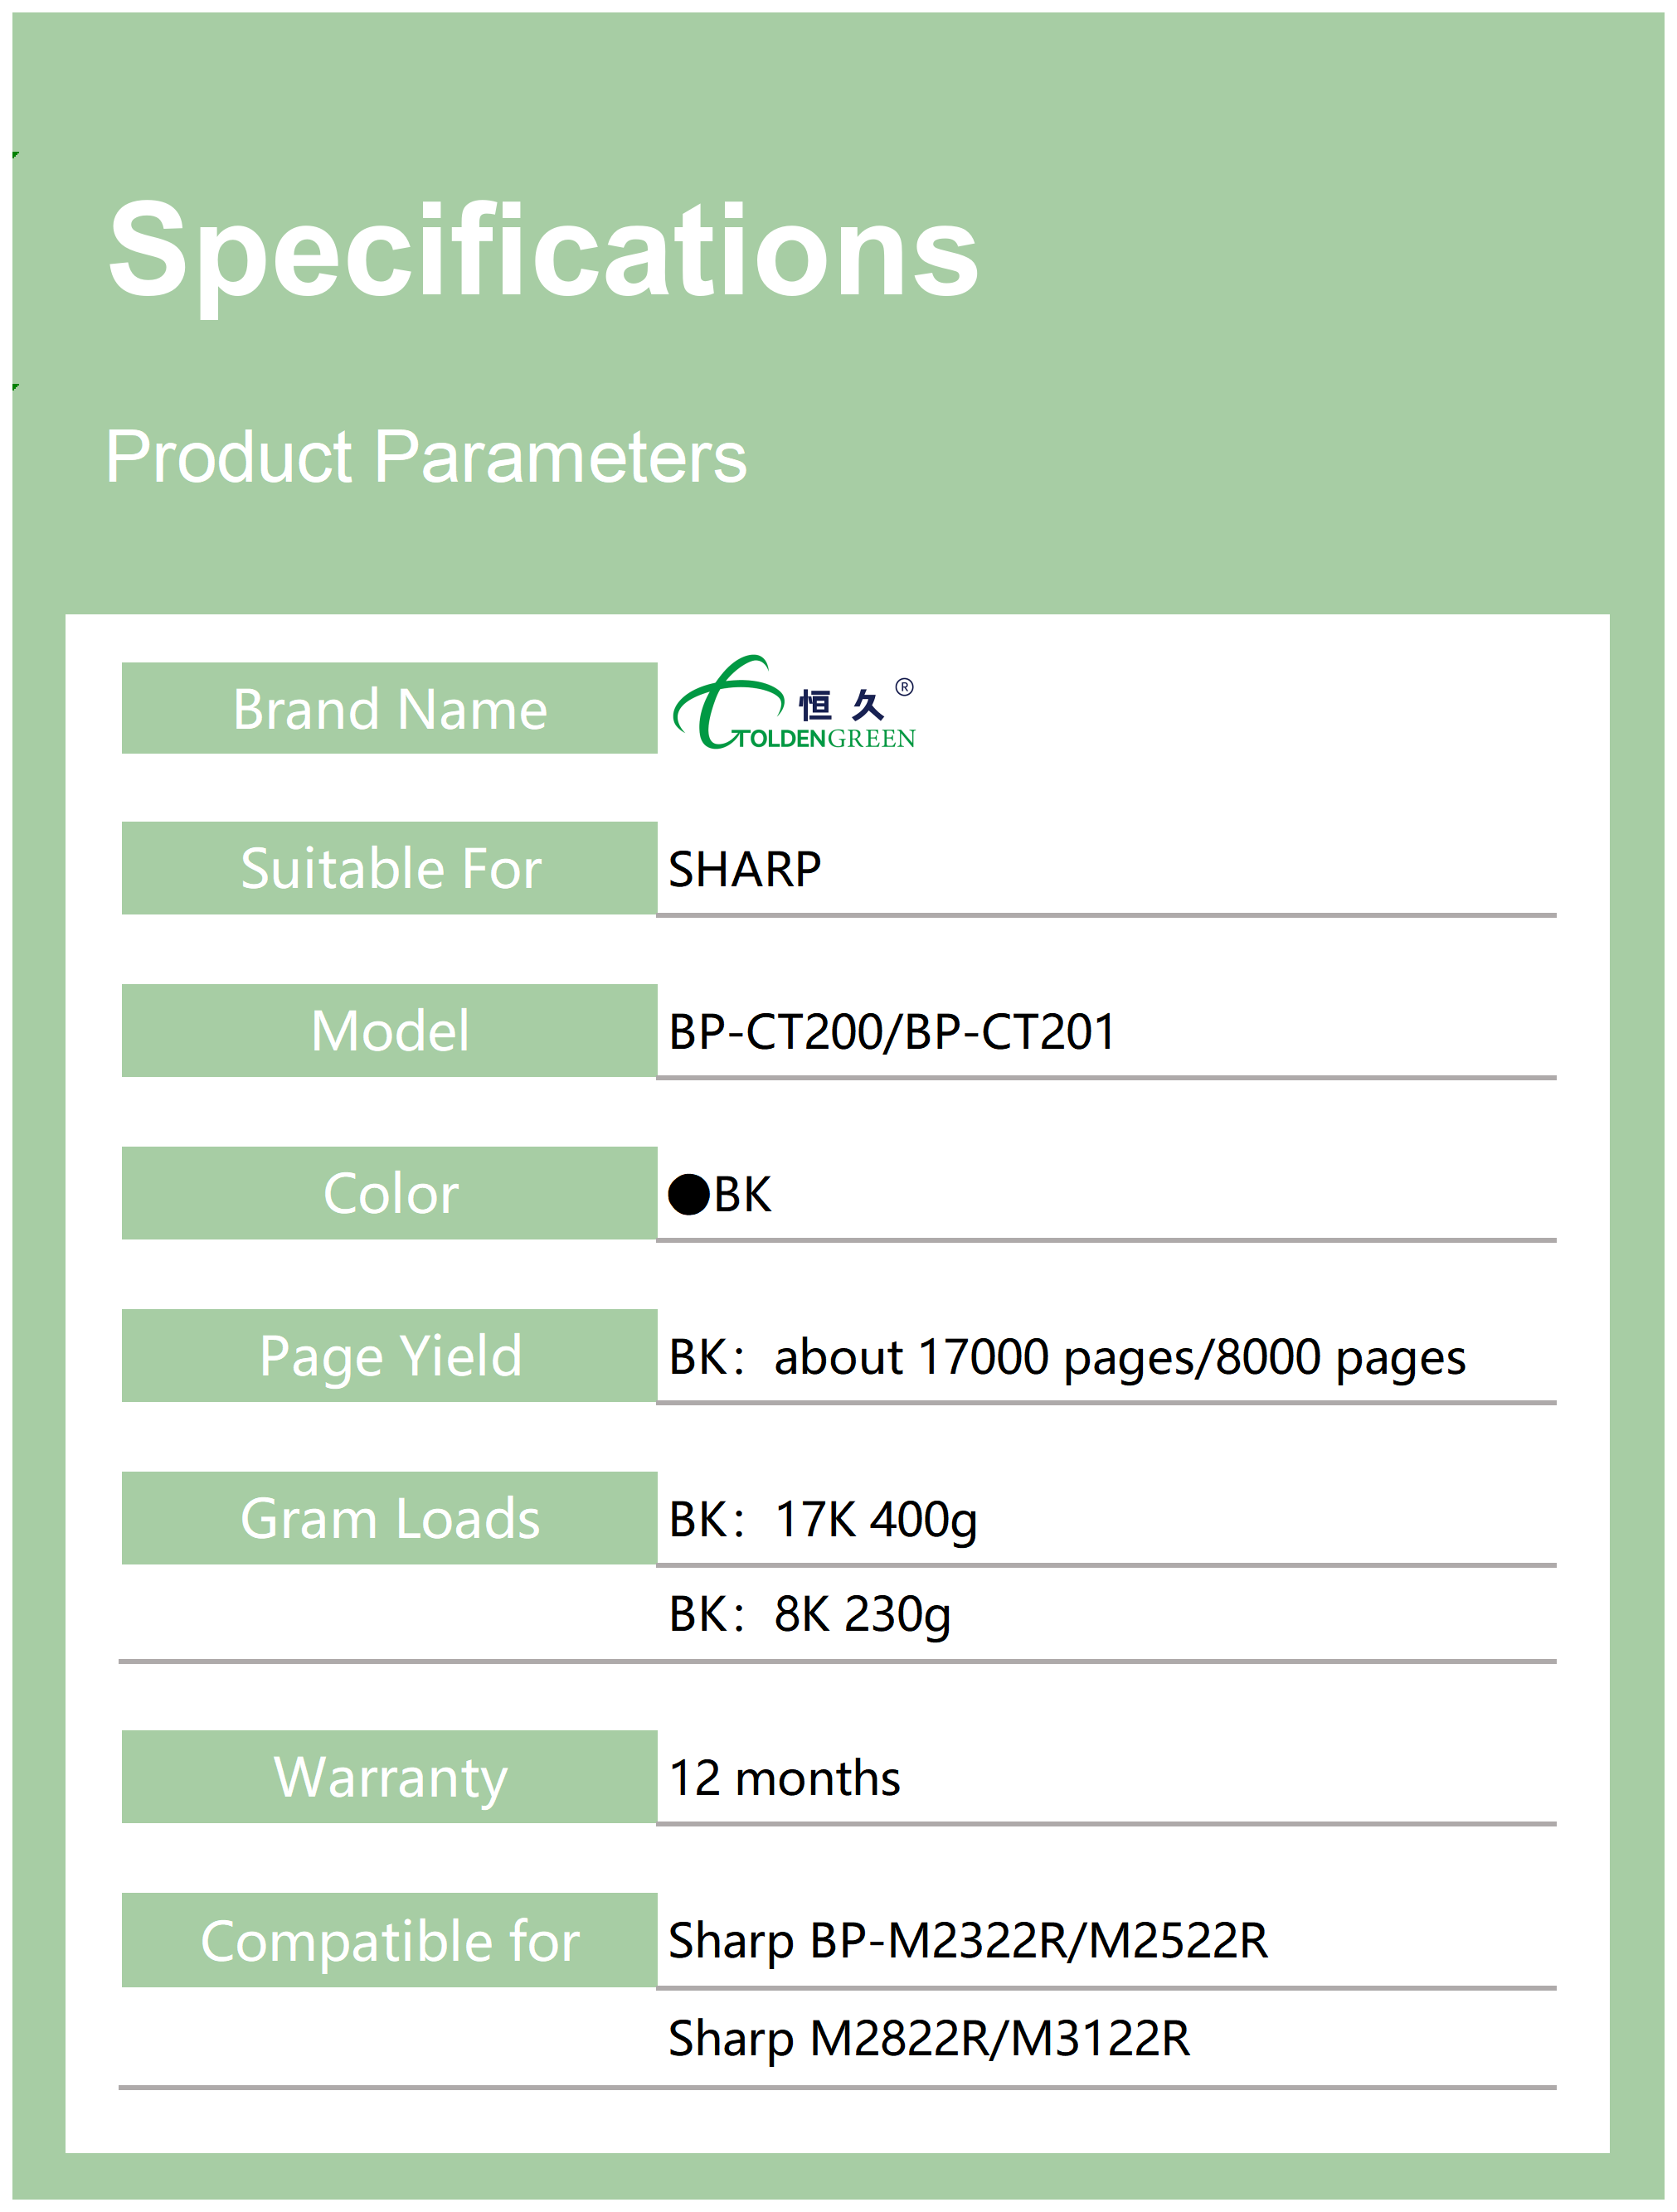Select the Brand Name label
The width and height of the screenshot is (1677, 2212).
tap(389, 709)
